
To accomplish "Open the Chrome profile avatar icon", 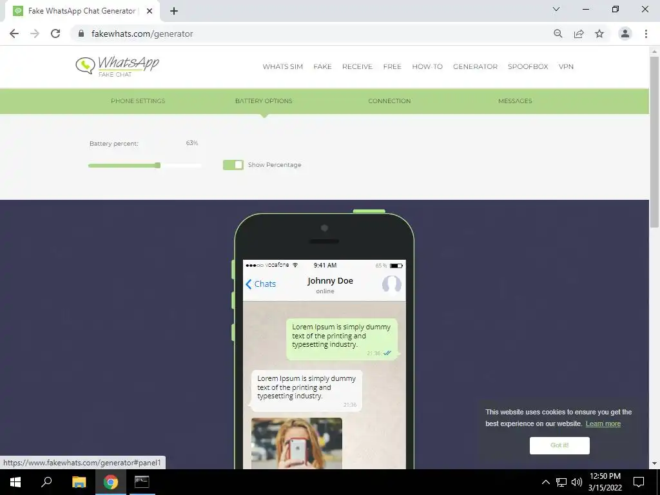I will click(x=625, y=34).
